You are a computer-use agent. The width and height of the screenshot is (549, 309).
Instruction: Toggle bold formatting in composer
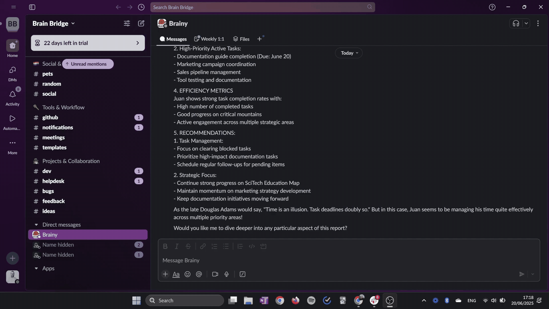(x=165, y=246)
